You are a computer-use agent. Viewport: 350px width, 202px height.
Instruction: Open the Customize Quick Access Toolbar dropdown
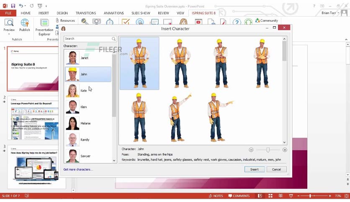46,6
